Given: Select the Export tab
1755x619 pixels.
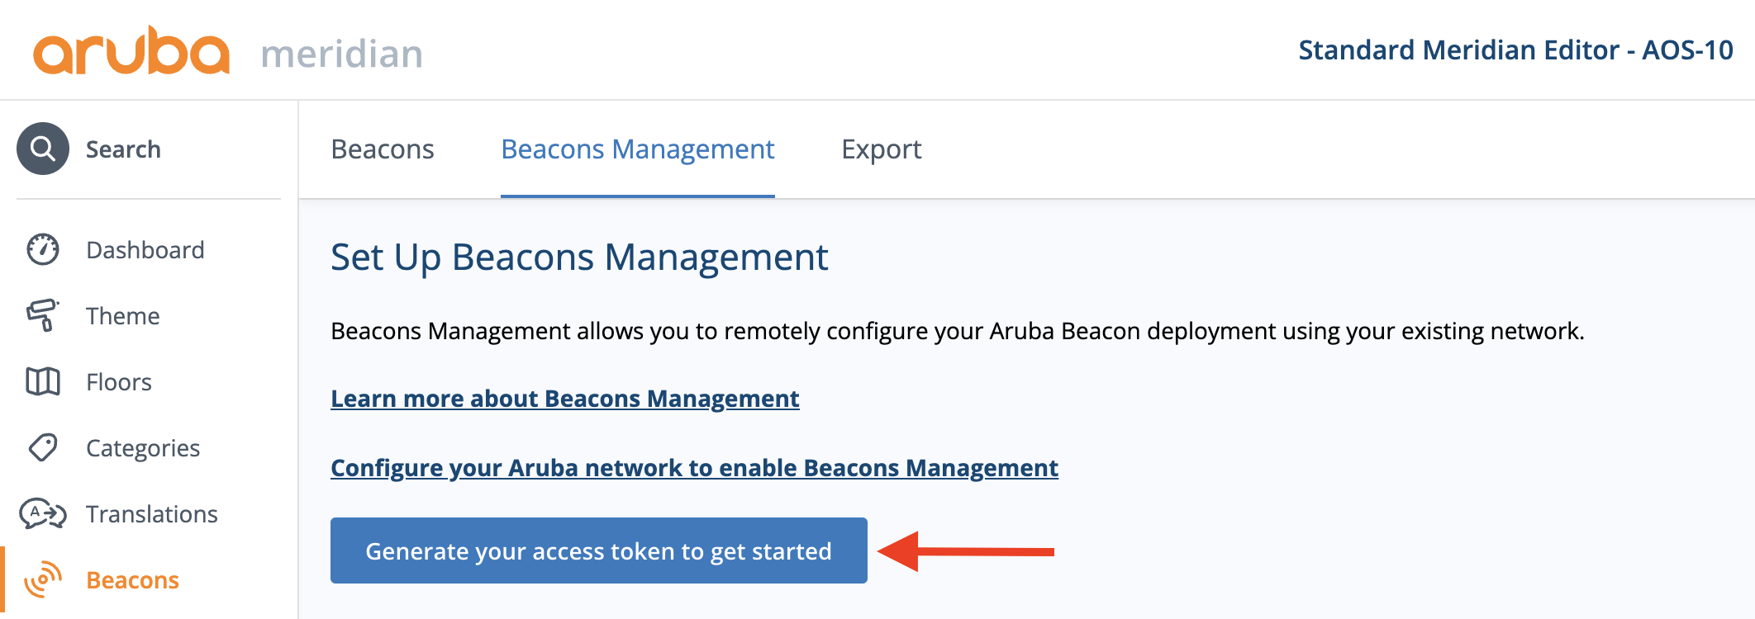Looking at the screenshot, I should 882,149.
